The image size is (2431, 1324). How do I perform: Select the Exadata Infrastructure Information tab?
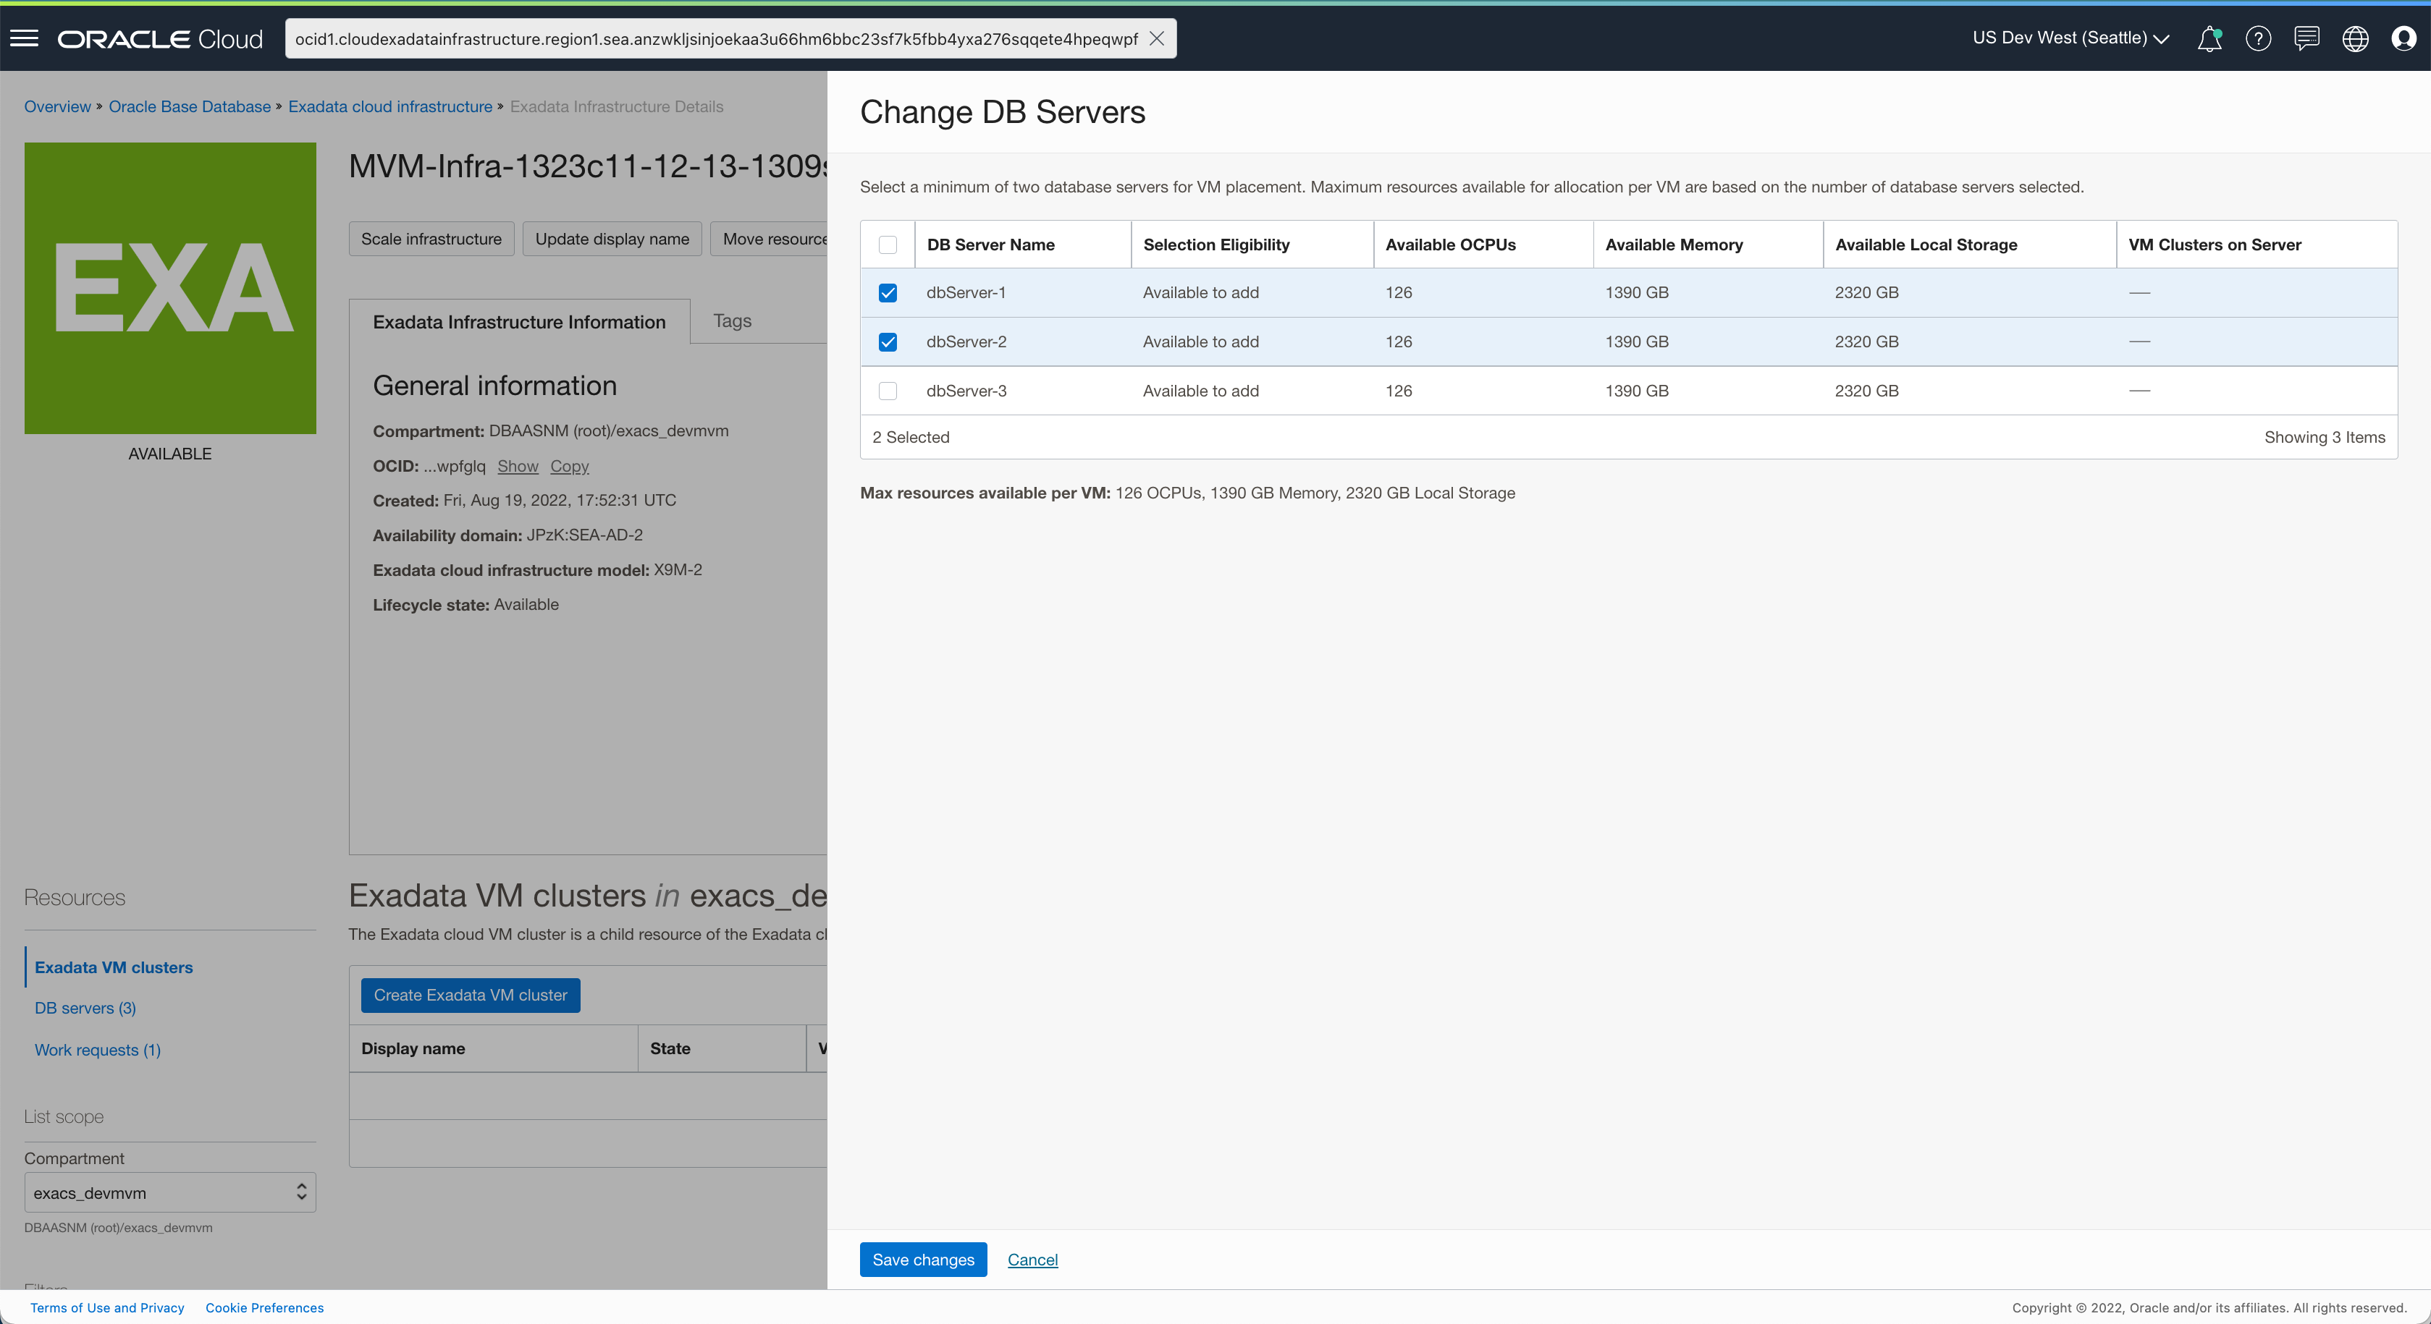tap(518, 321)
